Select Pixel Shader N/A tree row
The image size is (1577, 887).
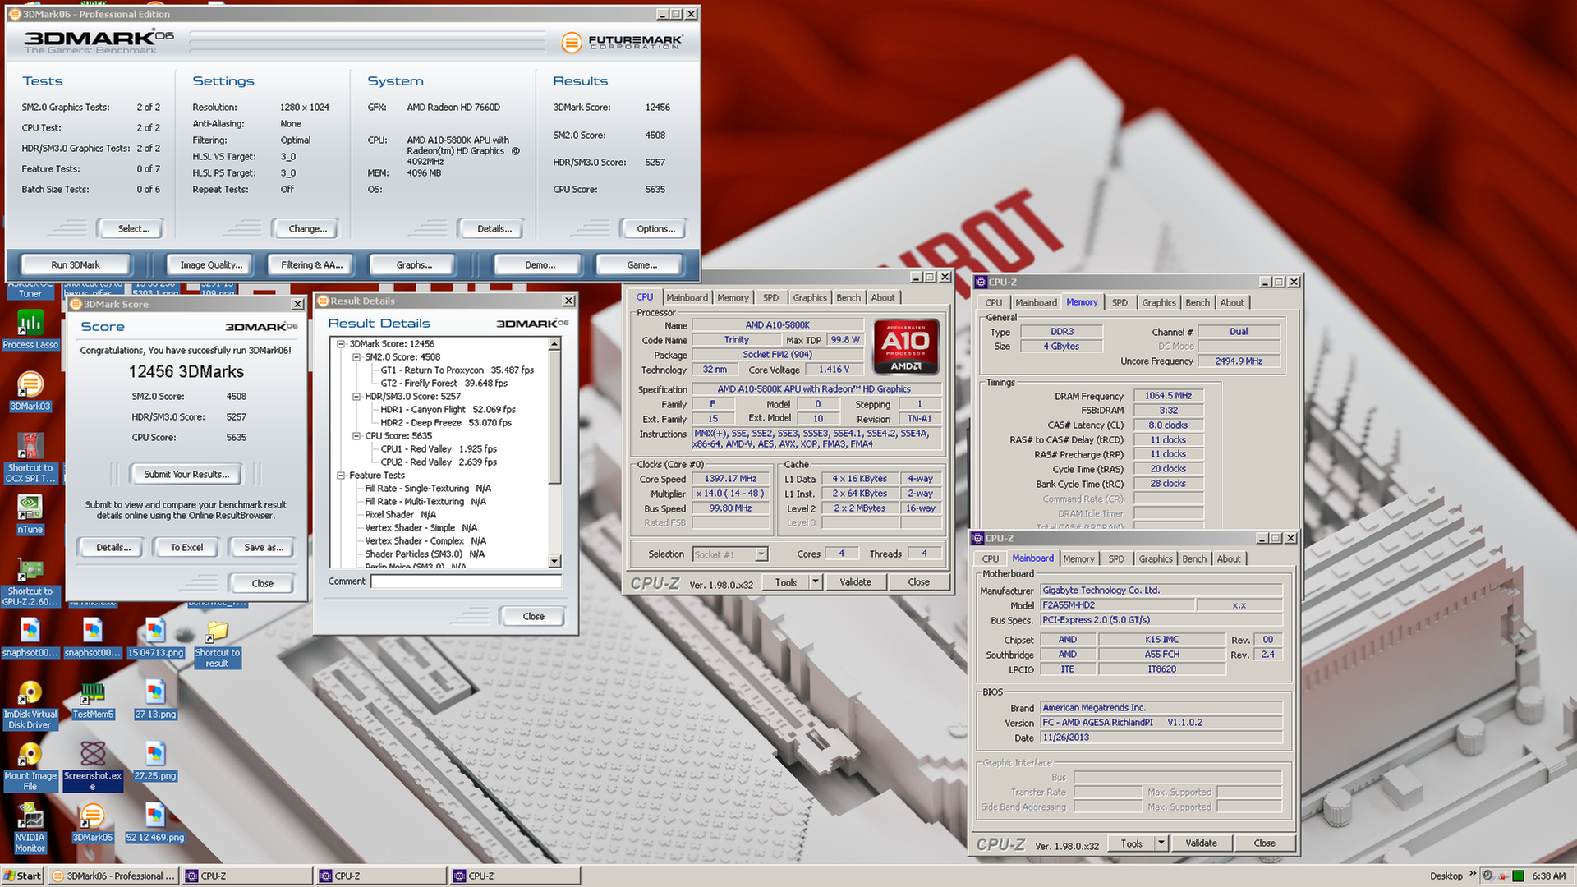tap(400, 515)
